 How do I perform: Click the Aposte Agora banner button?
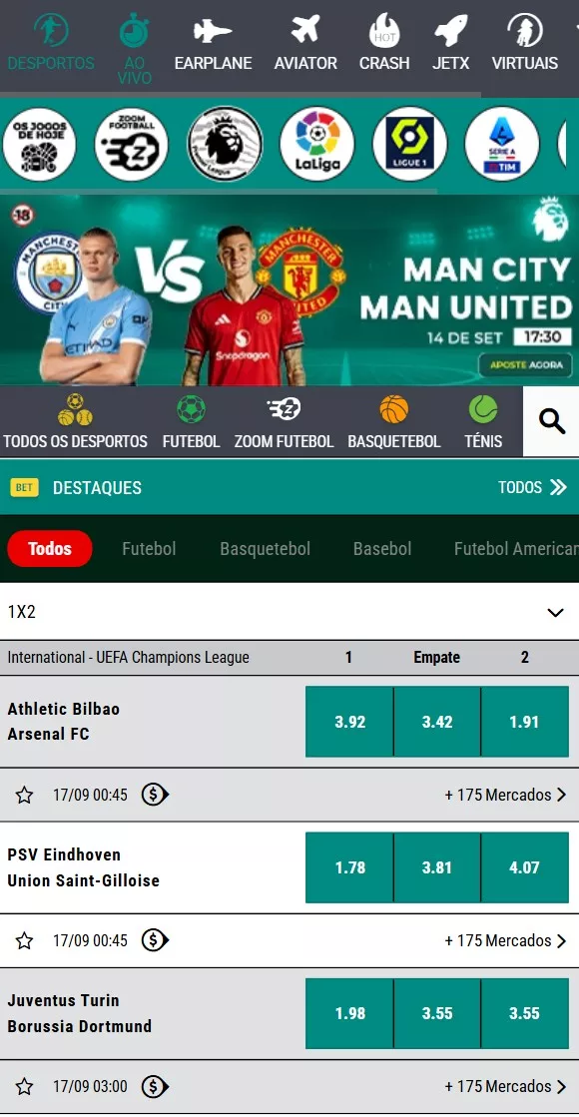525,365
